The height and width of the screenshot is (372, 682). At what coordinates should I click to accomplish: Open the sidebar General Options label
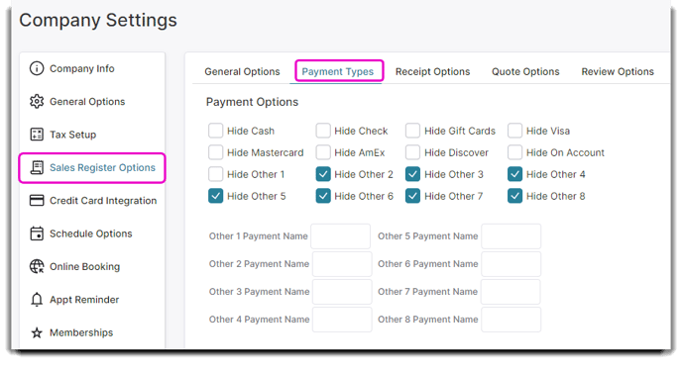coord(87,102)
